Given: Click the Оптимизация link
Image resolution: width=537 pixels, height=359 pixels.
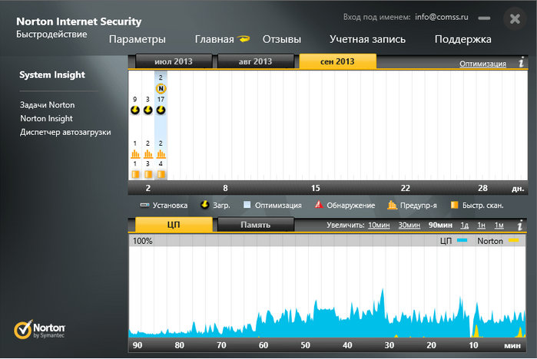Looking at the screenshot, I should tap(482, 64).
